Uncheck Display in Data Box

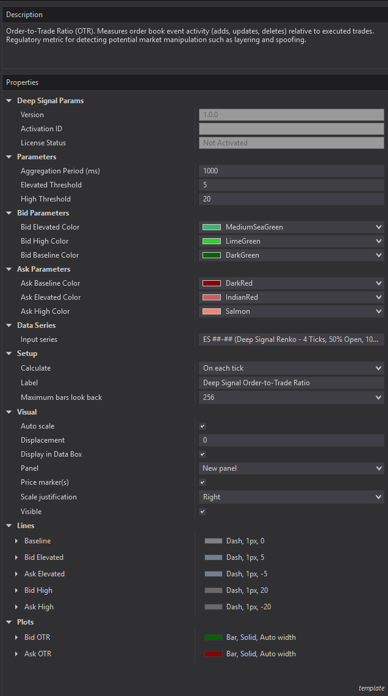(203, 454)
